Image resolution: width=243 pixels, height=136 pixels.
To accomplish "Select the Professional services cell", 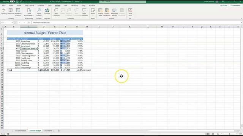I will coord(29,48).
